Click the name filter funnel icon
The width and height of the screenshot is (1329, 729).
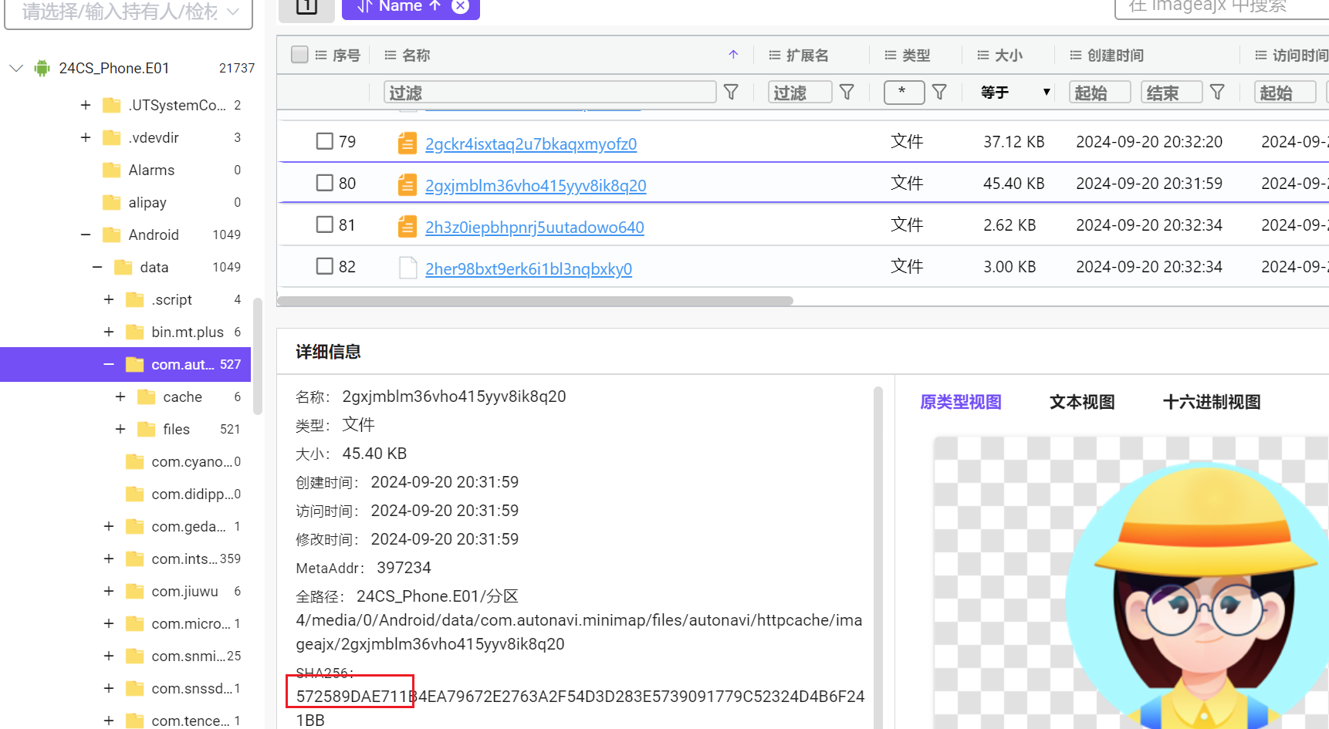click(731, 93)
